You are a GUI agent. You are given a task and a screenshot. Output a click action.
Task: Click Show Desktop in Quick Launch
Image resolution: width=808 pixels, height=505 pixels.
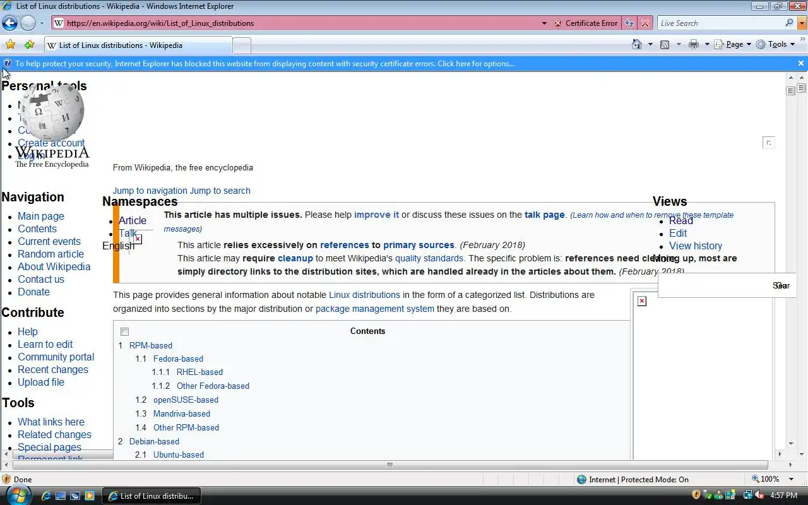tap(61, 496)
